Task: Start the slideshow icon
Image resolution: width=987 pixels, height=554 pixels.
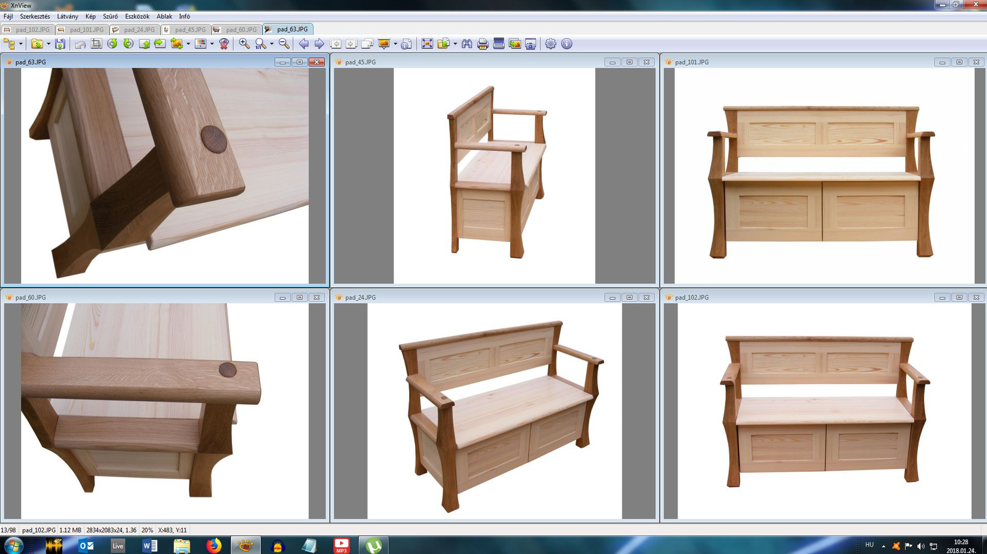Action: (x=384, y=44)
